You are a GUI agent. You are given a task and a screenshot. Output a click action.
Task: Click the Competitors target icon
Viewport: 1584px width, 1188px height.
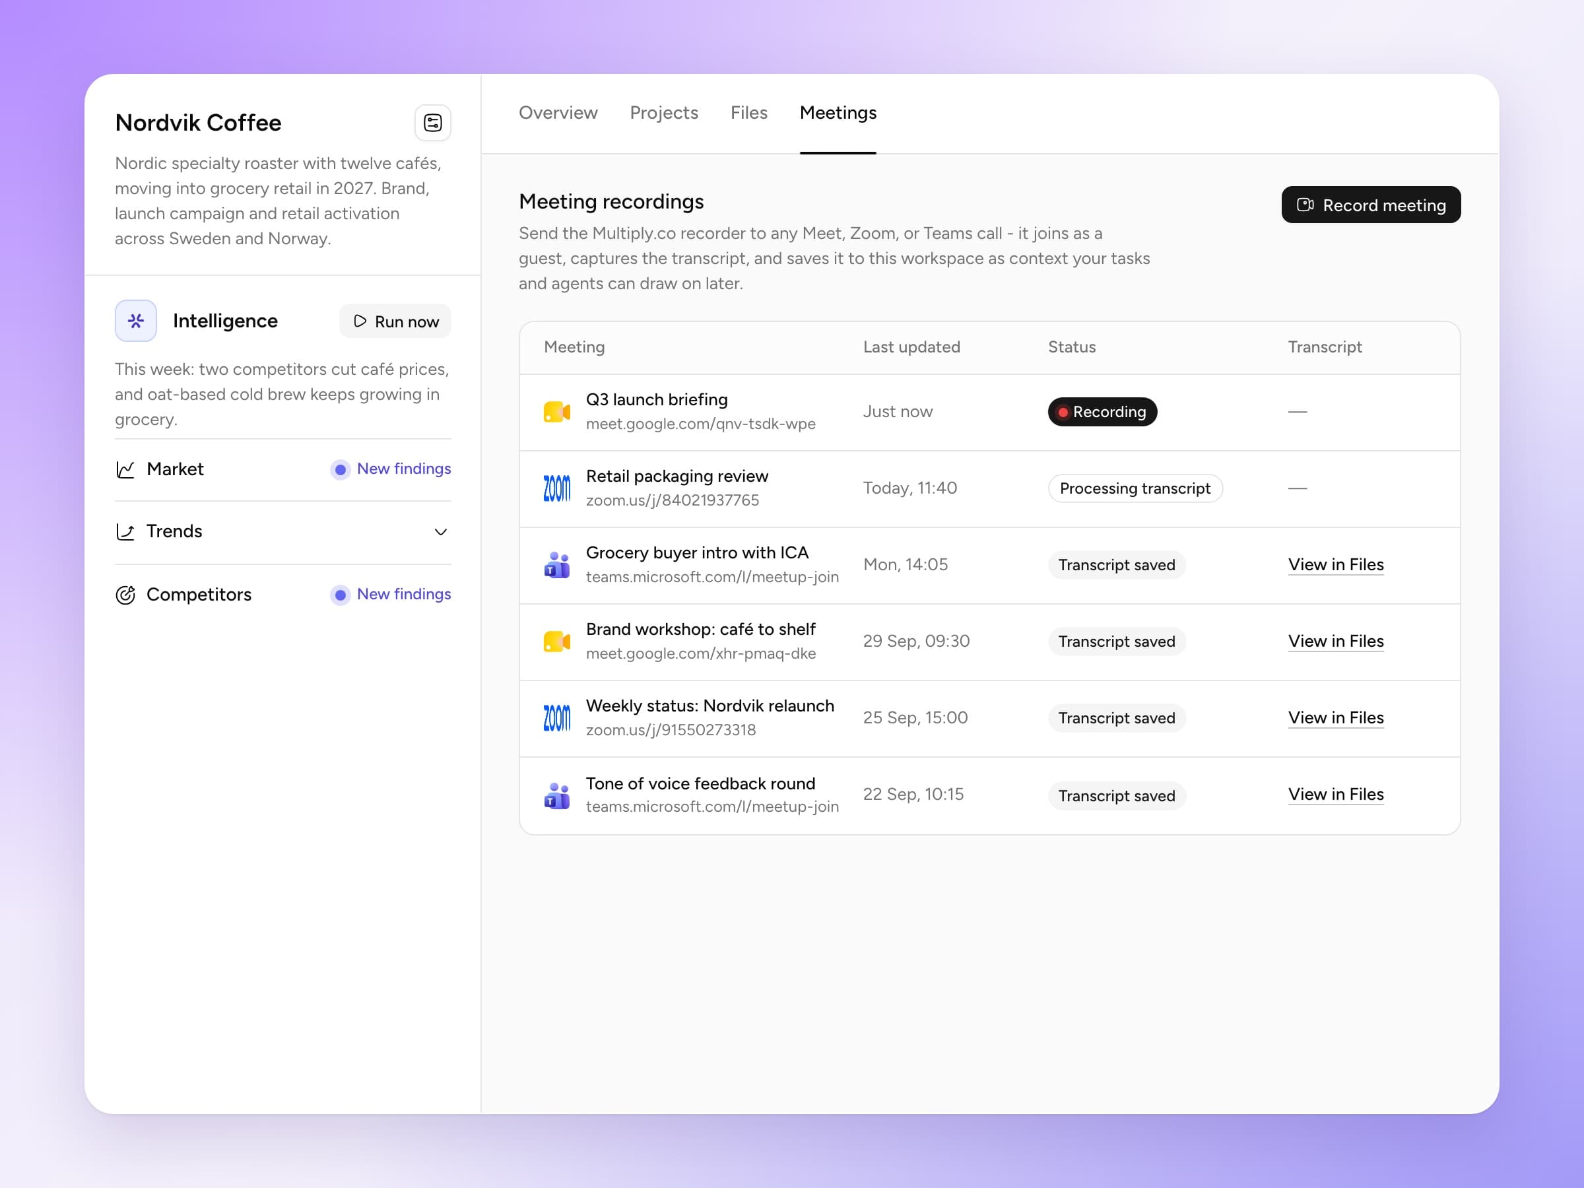[x=125, y=595]
